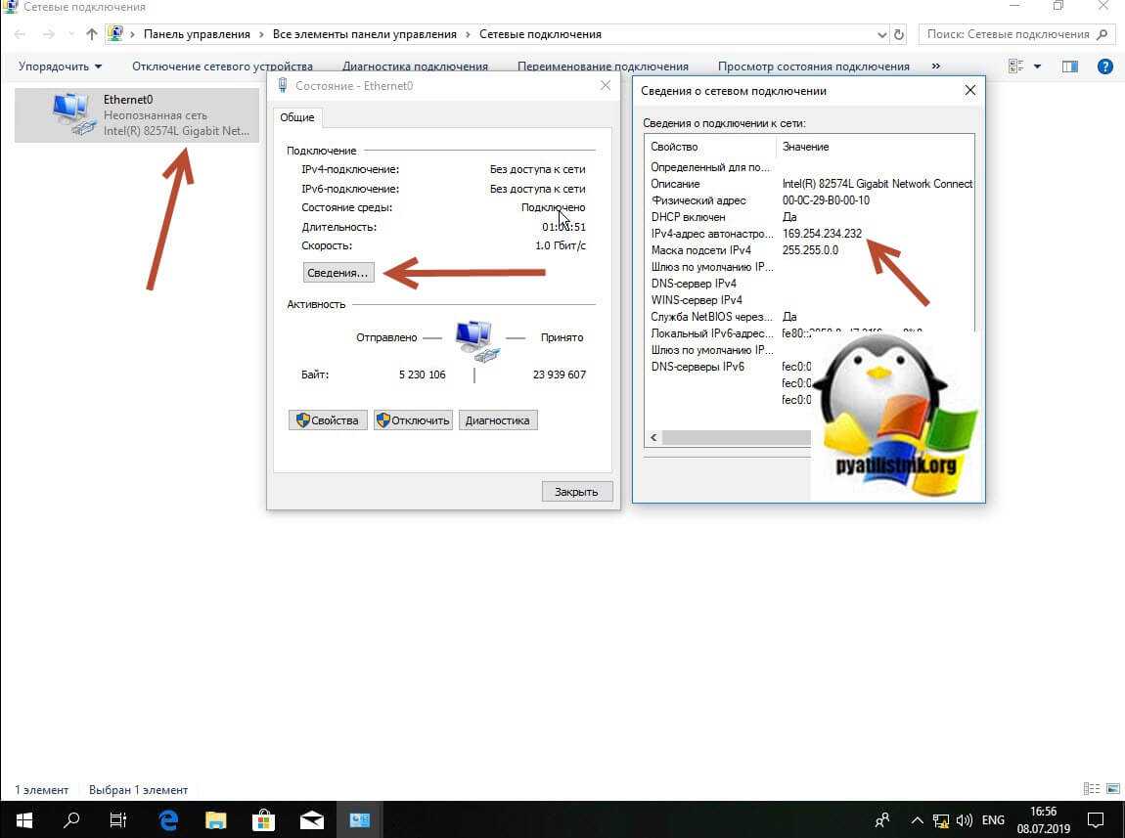
Task: Expand the toolbar overflow chevron
Action: pyautogui.click(x=935, y=66)
